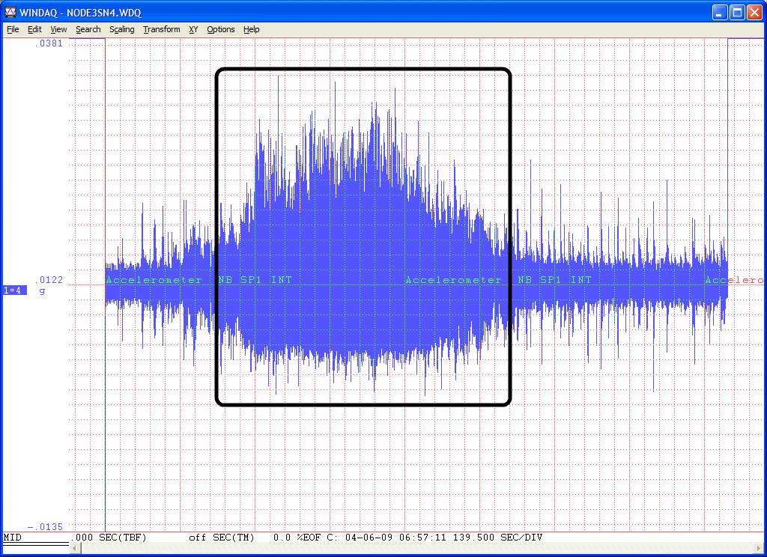
Task: Click the MID indicator in status bar
Action: (x=12, y=538)
